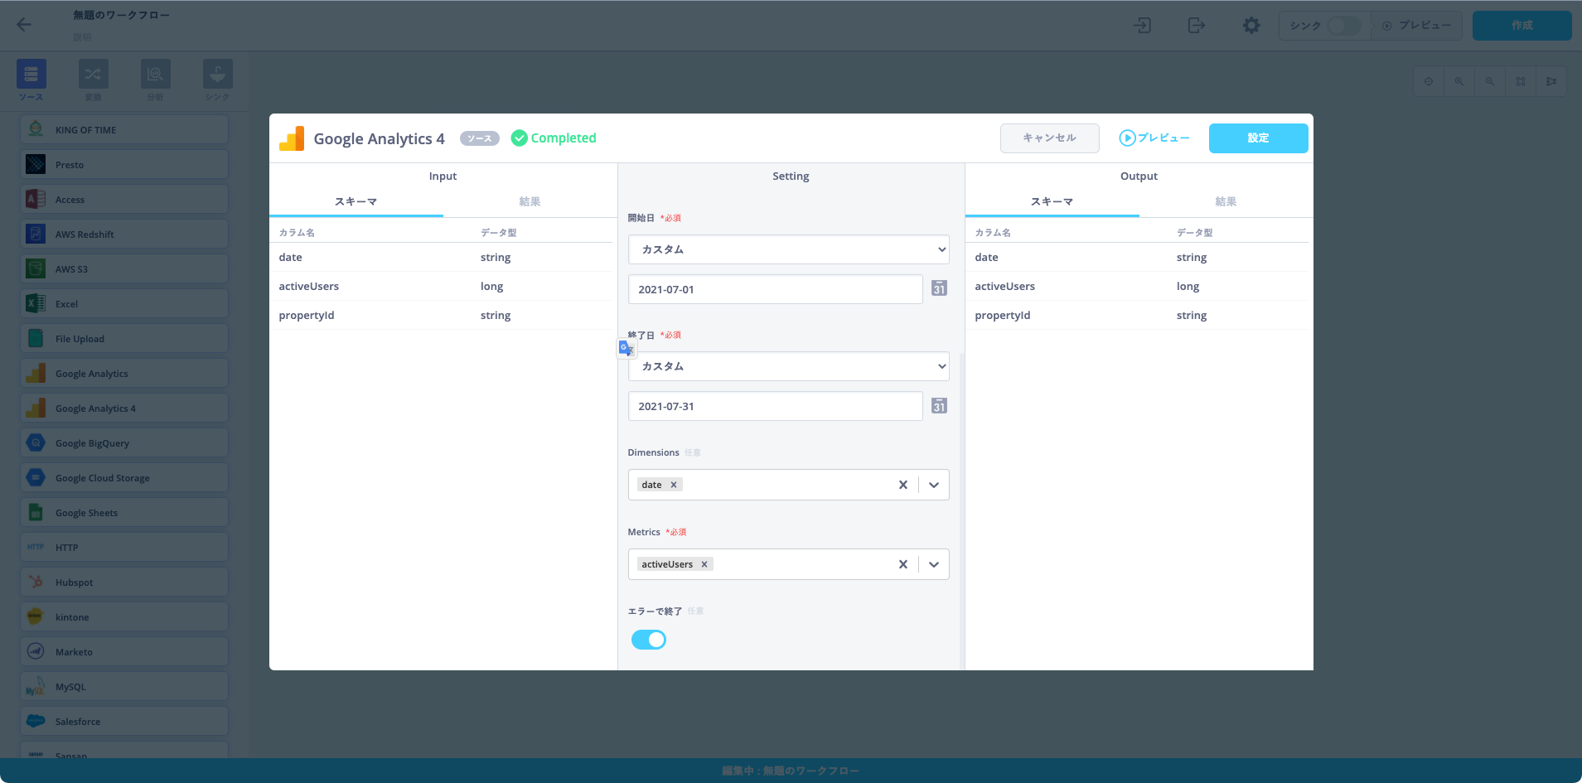Screen dimensions: 1582x783
Task: Click the workflow title 無題のワークフロー
Action: pyautogui.click(x=121, y=15)
